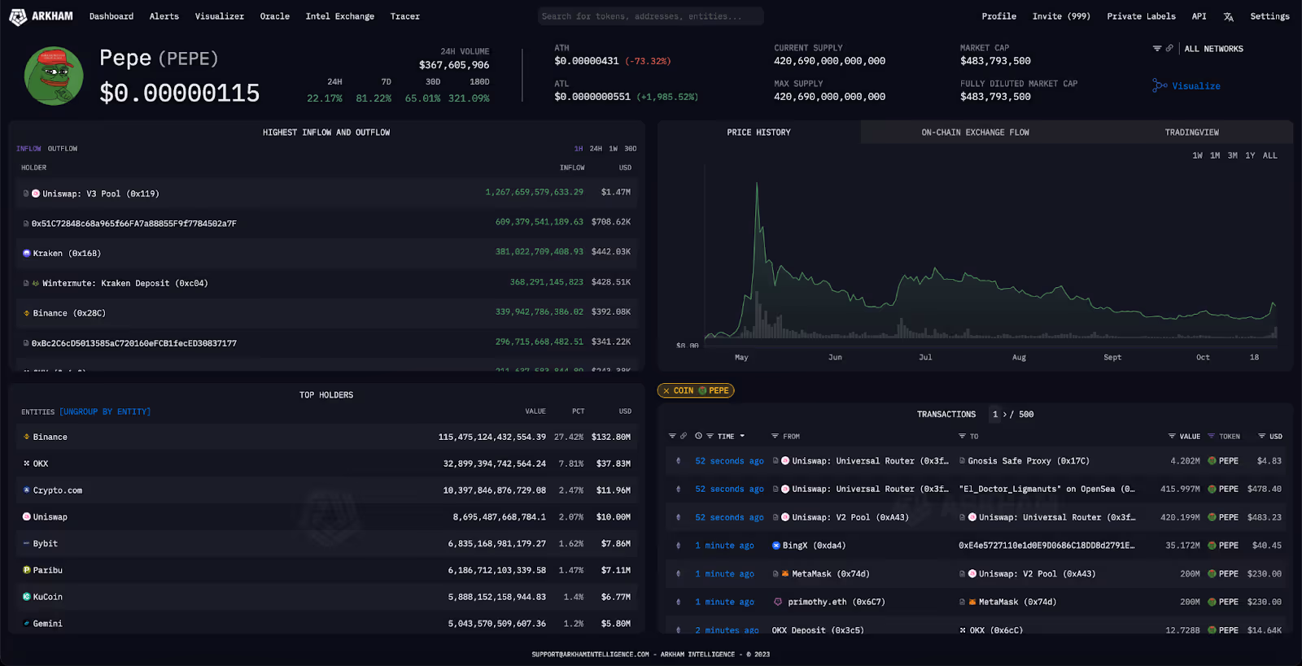Open the leftmost filter icon in transactions header
Image resolution: width=1302 pixels, height=666 pixels.
[672, 436]
